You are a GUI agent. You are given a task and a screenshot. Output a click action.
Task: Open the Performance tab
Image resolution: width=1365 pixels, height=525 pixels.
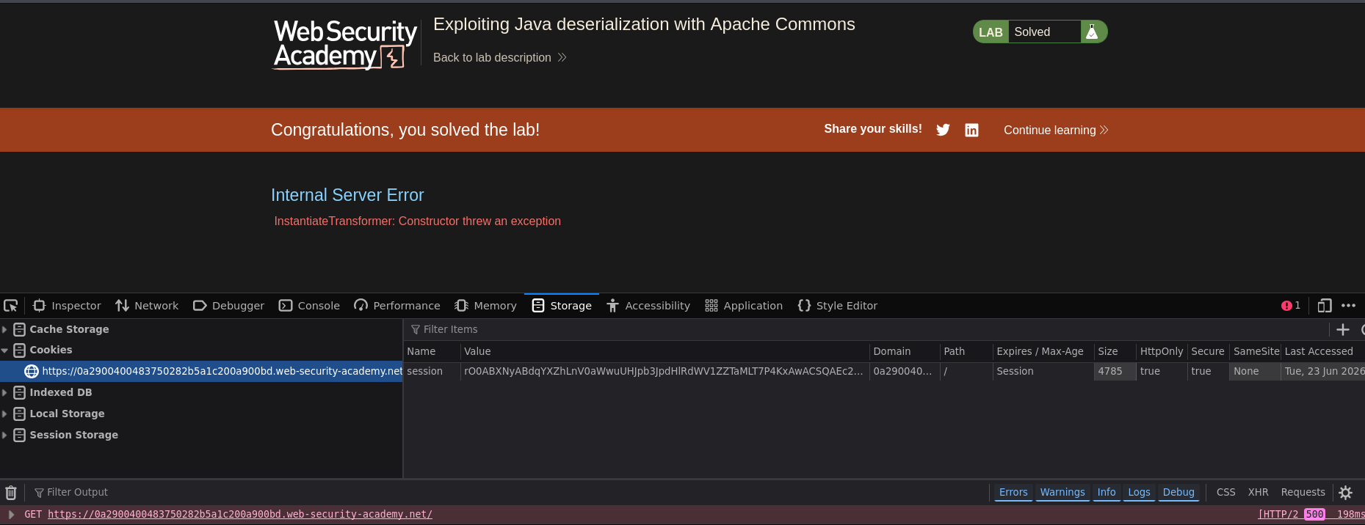click(397, 306)
